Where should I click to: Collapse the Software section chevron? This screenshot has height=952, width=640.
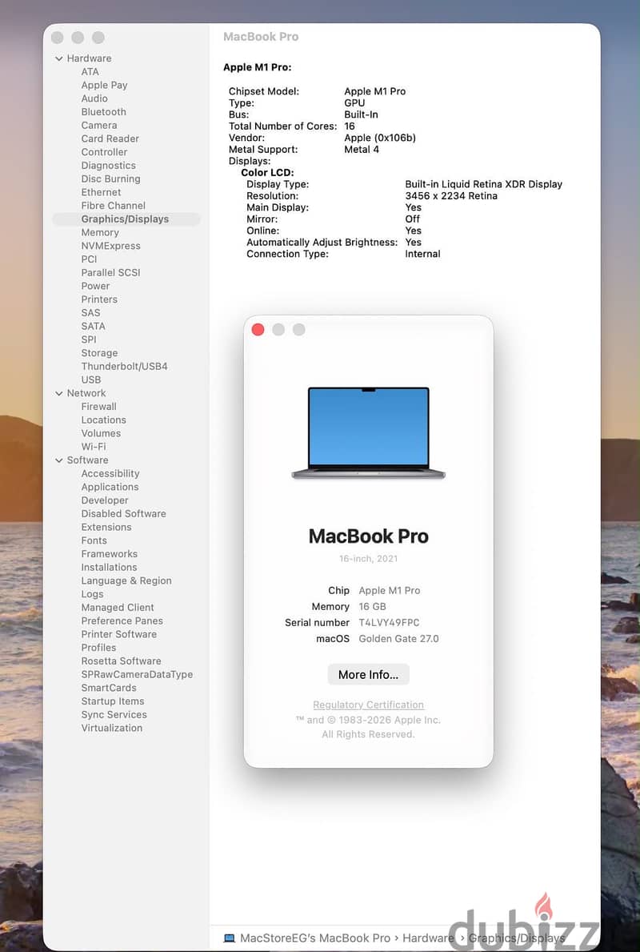[59, 460]
